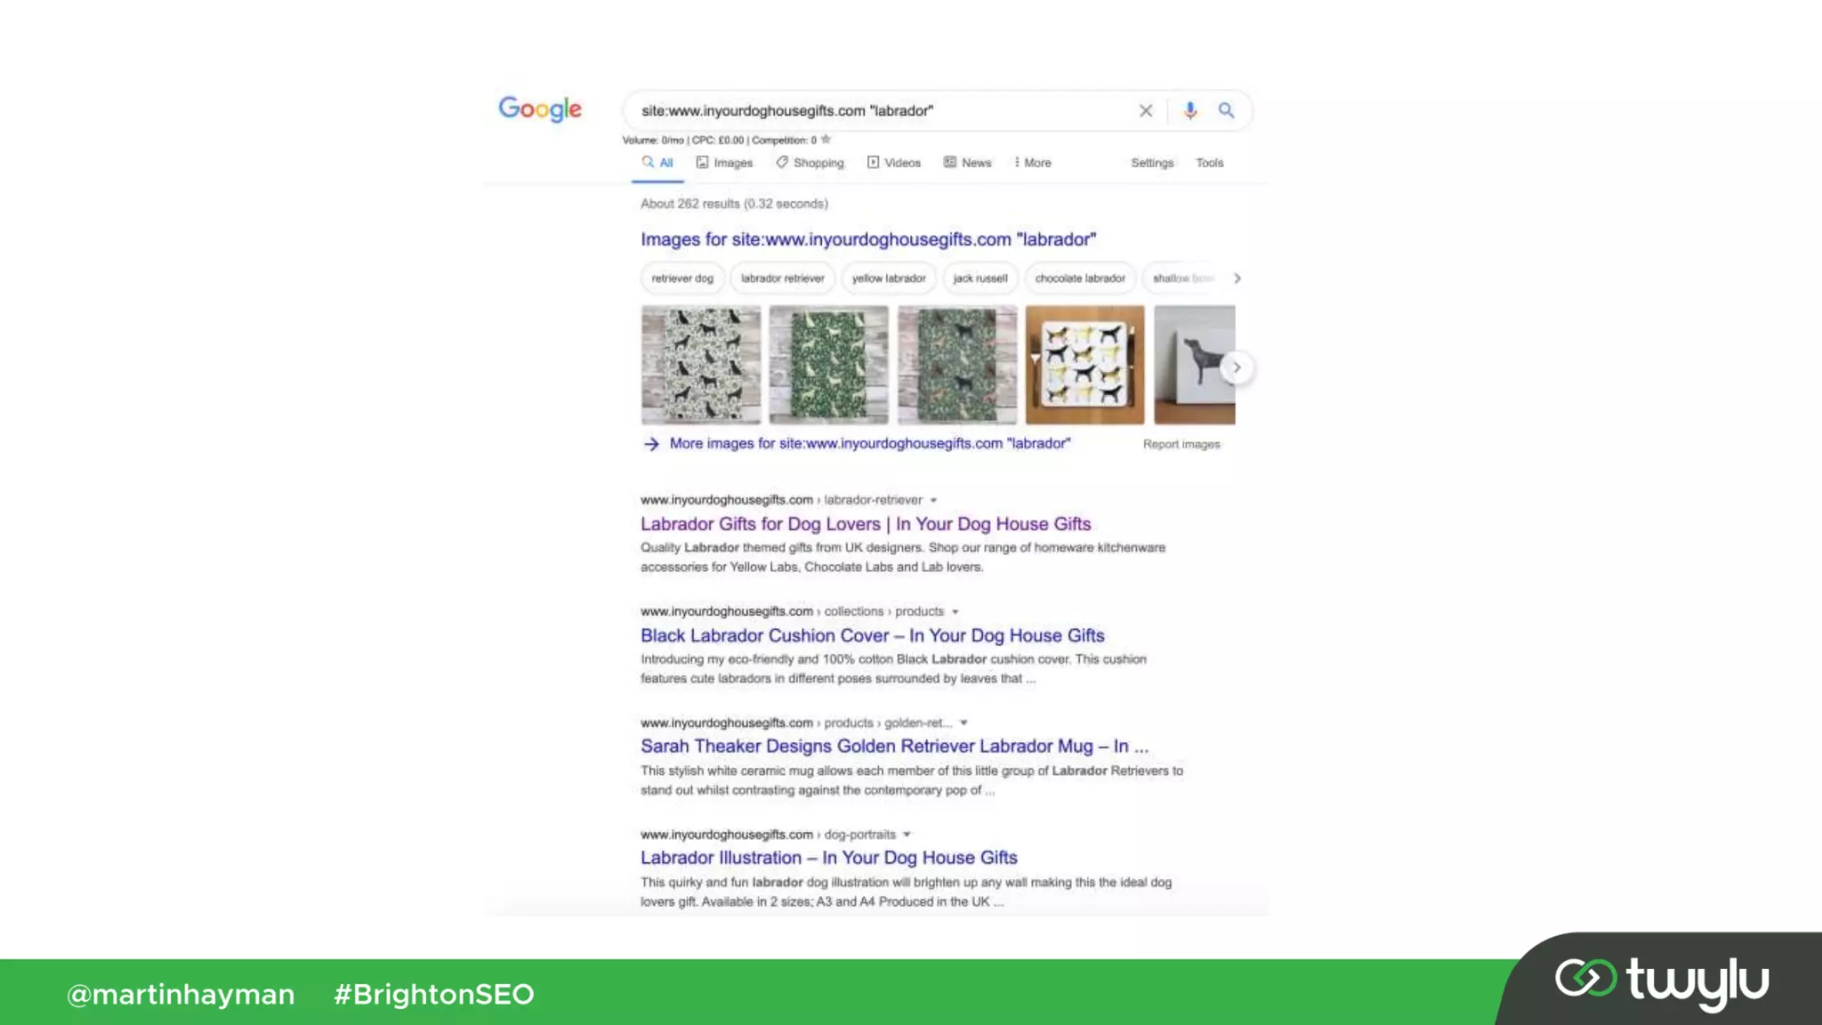Expand dropdown arrow beside dog-portraits URL
Viewport: 1822px width, 1025px height.
907,835
